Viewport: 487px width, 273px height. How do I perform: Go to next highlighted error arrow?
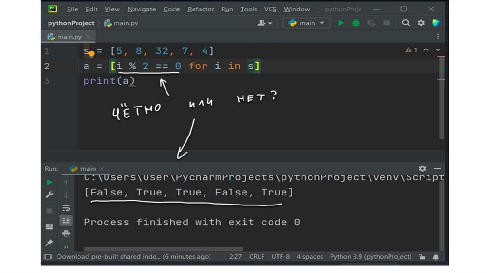tap(438, 50)
